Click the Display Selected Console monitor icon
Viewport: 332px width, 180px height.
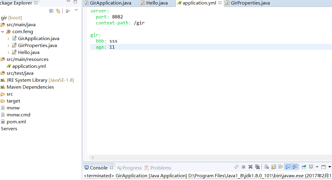(311, 167)
